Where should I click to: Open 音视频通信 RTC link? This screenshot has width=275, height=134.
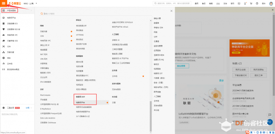tap(82, 76)
